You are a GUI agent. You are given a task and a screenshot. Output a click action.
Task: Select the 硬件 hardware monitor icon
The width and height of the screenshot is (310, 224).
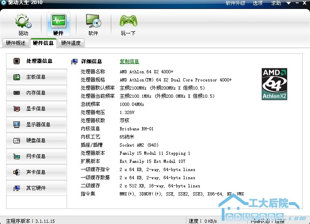(59, 21)
